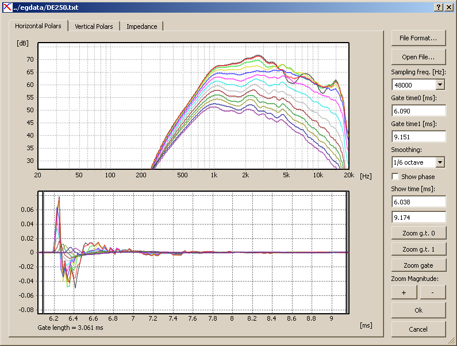Close the DE250.txt dialog window
This screenshot has width=457, height=346.
coord(449,7)
